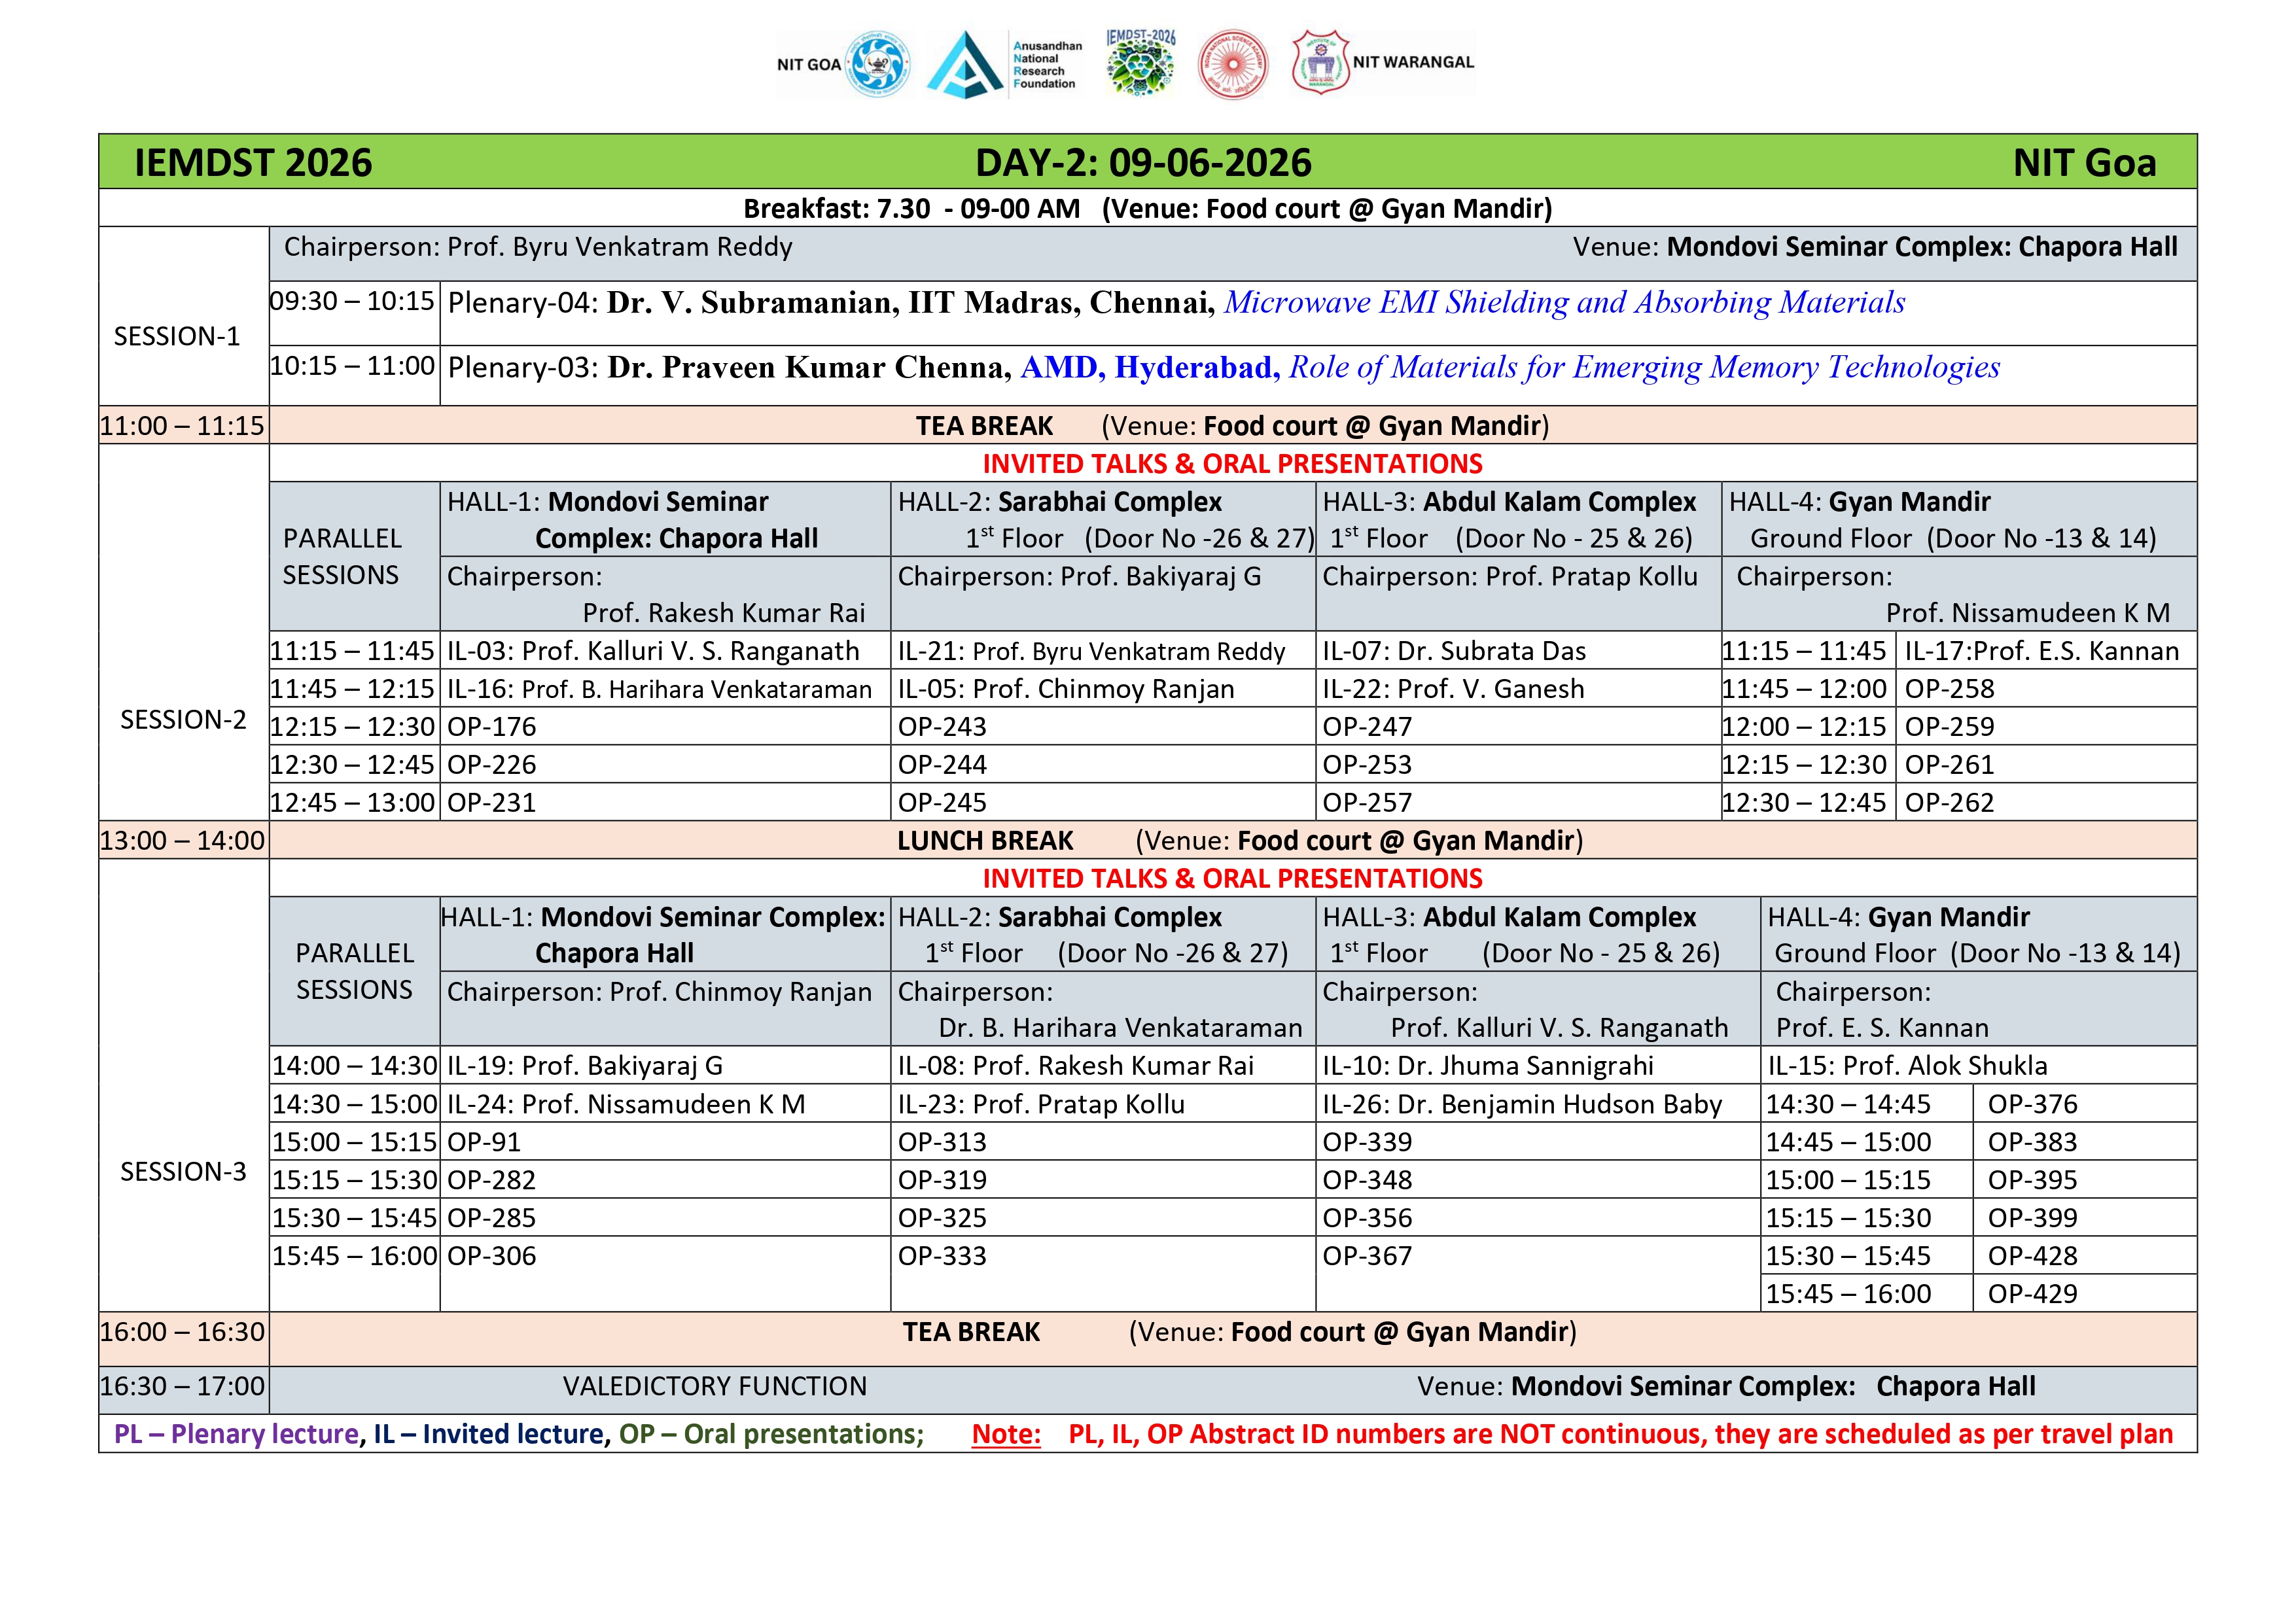
Task: Click the green OP – Oral presentations legend
Action: click(x=772, y=1435)
